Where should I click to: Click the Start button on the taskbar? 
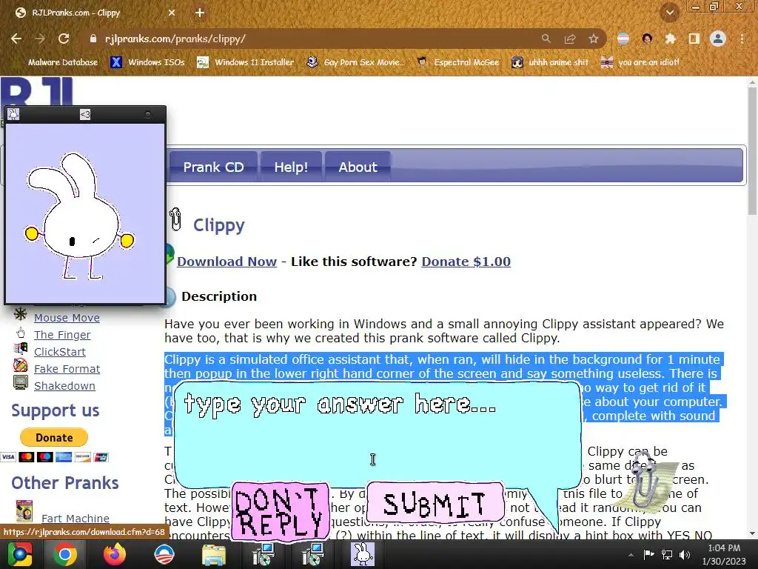[20, 554]
